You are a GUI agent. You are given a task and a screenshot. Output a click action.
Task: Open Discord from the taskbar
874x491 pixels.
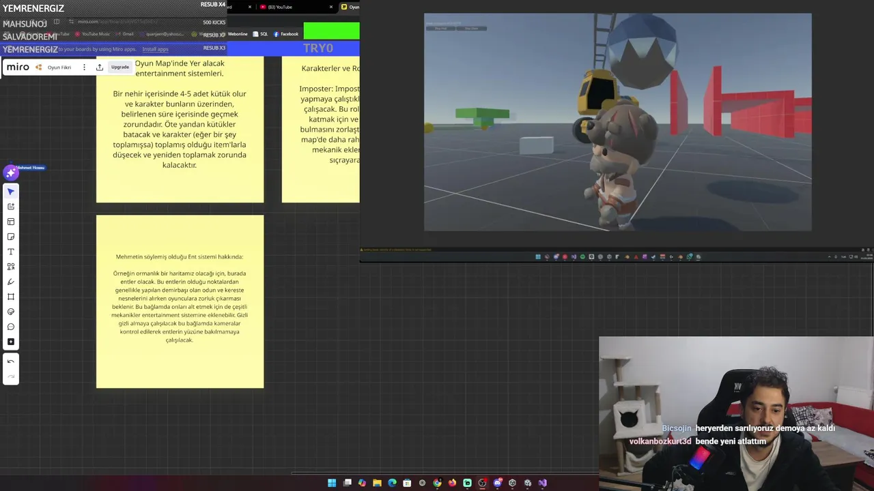pyautogui.click(x=497, y=483)
